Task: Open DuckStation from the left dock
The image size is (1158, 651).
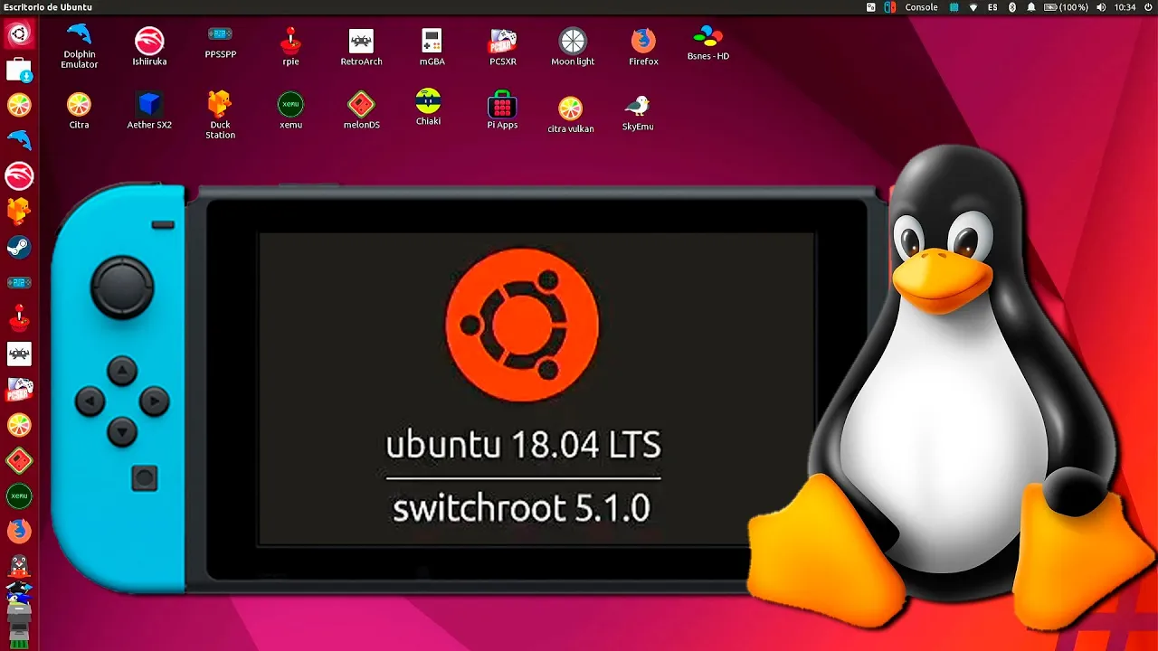Action: (19, 212)
